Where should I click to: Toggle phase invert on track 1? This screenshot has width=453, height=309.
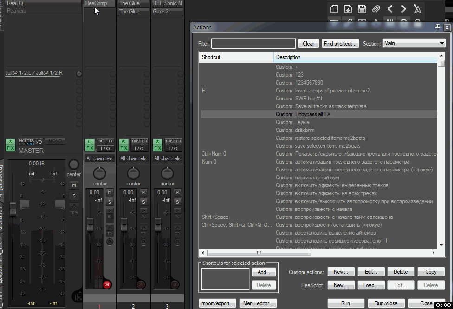click(110, 242)
